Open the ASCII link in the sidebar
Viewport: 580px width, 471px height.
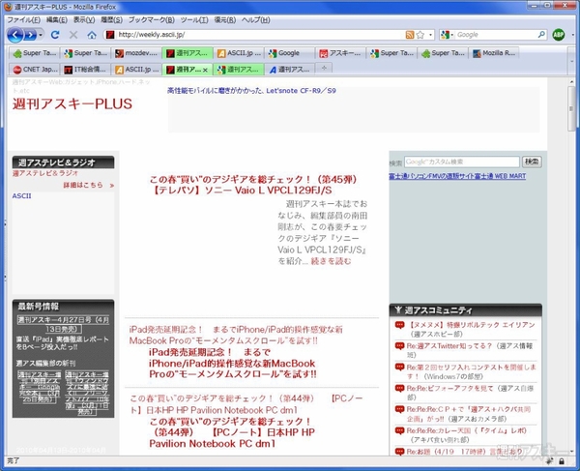coord(22,196)
